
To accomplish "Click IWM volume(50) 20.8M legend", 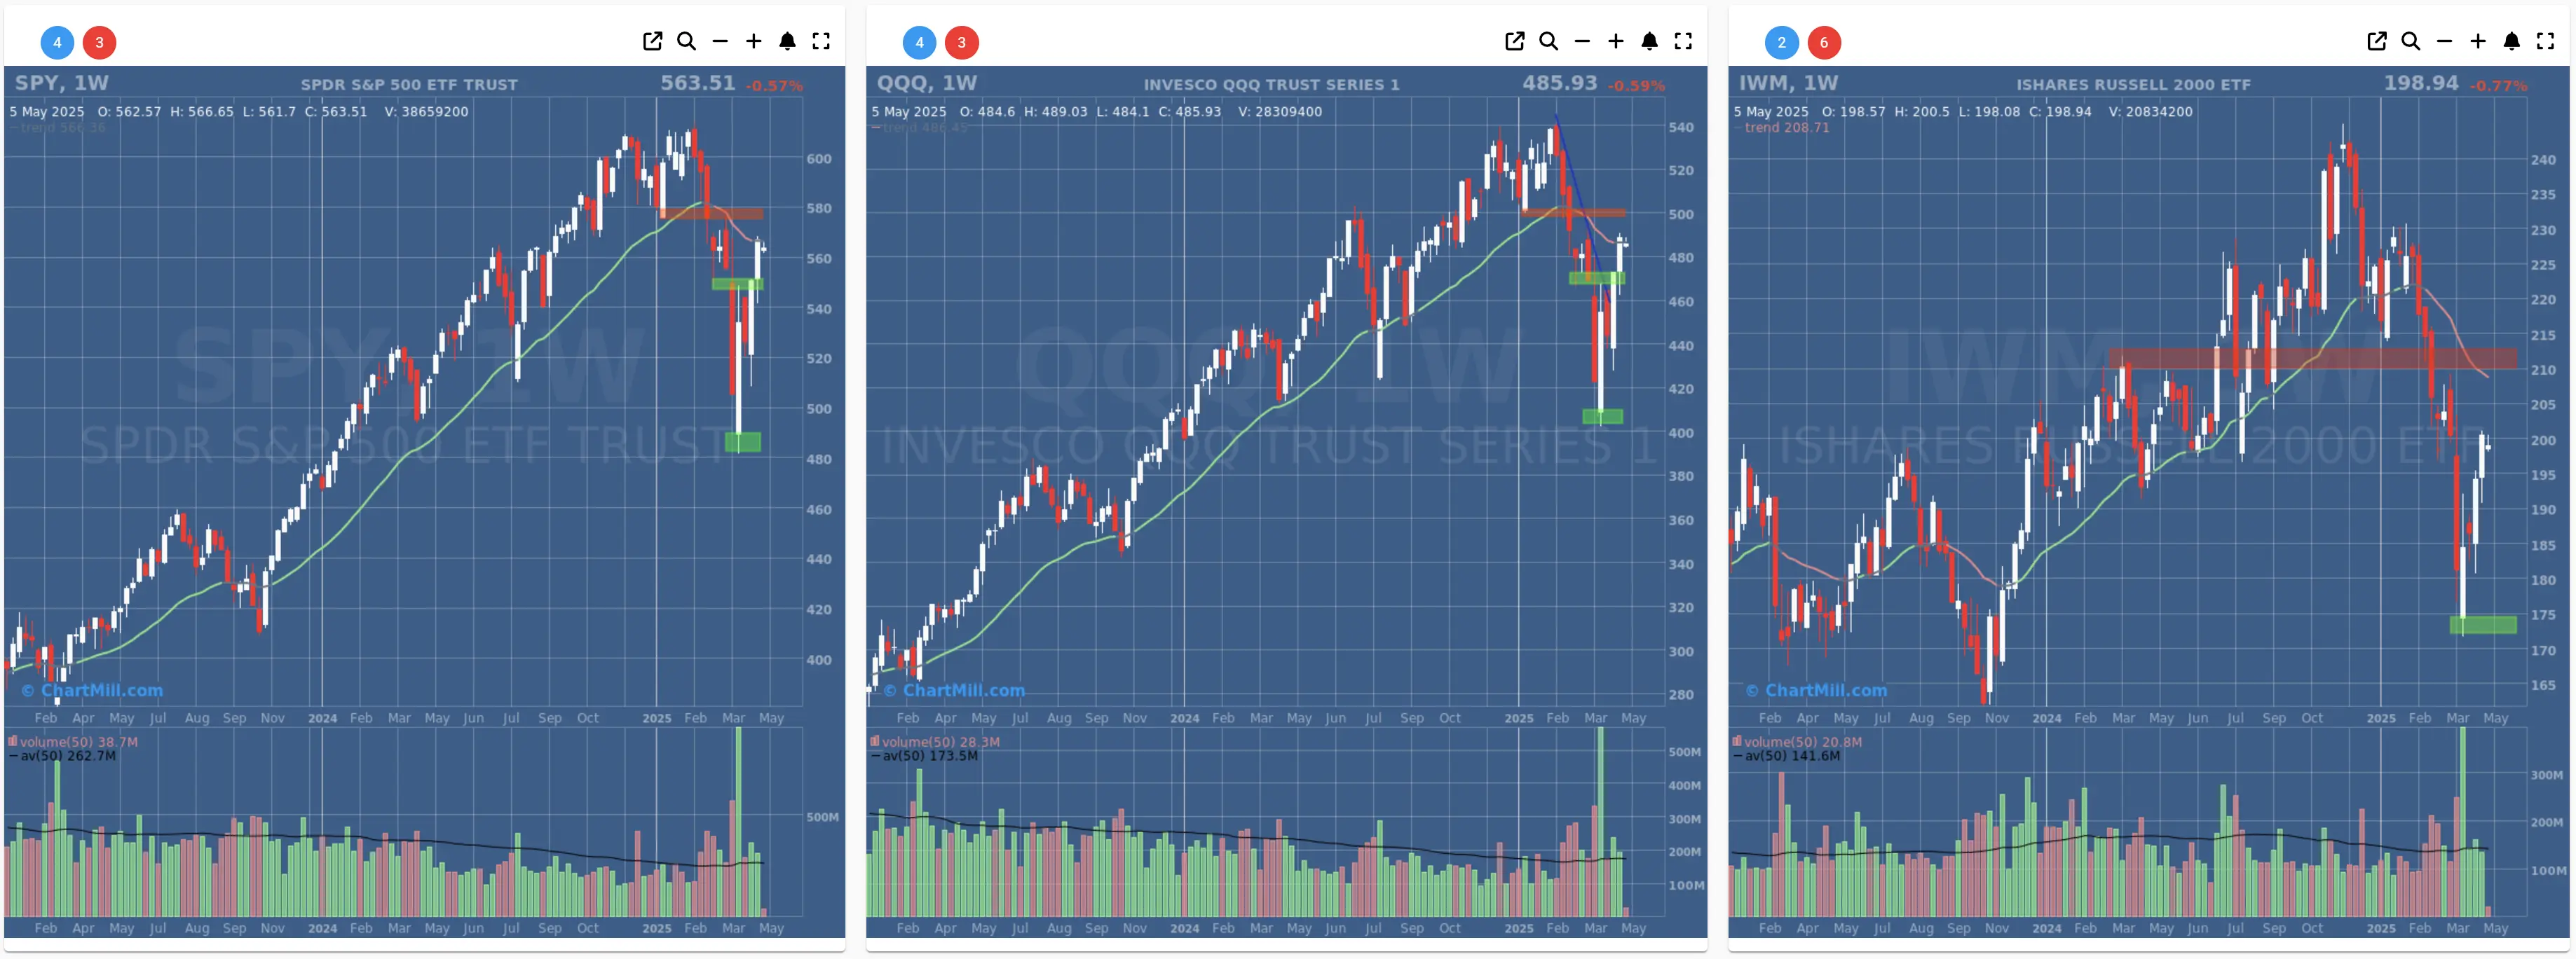I will point(1797,743).
